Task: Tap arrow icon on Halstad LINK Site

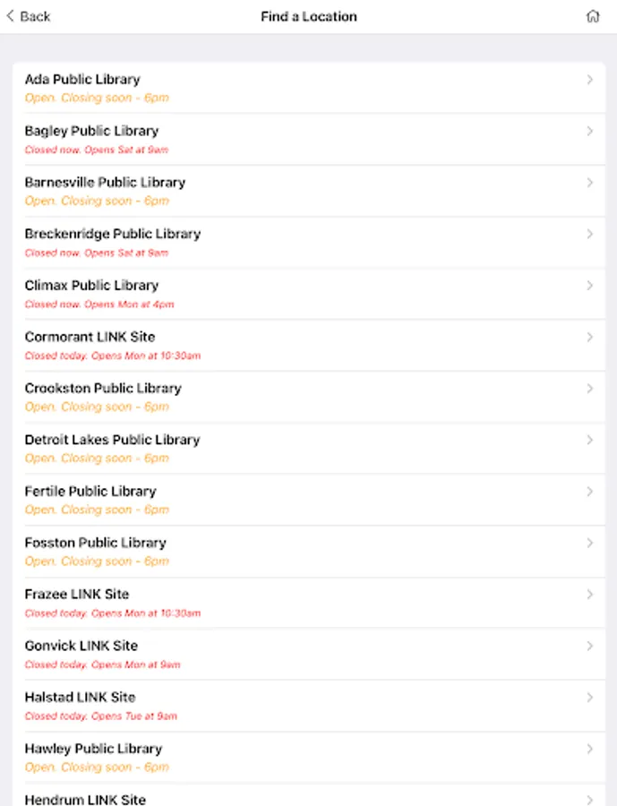Action: tap(589, 698)
